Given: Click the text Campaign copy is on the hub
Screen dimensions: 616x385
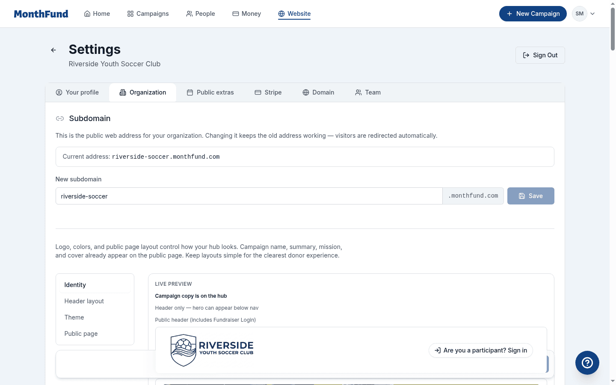Looking at the screenshot, I should (191, 296).
